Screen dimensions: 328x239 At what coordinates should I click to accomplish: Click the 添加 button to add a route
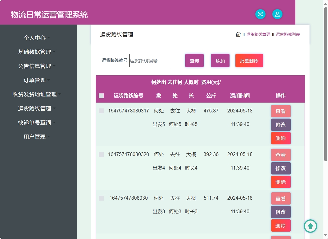(220, 61)
